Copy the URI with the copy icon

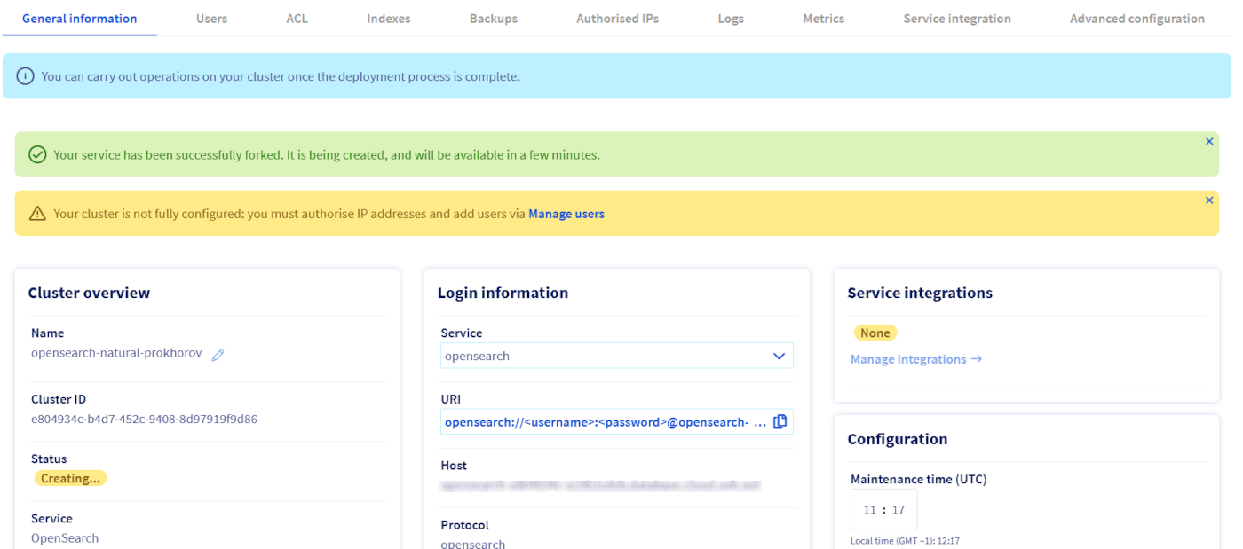[780, 422]
